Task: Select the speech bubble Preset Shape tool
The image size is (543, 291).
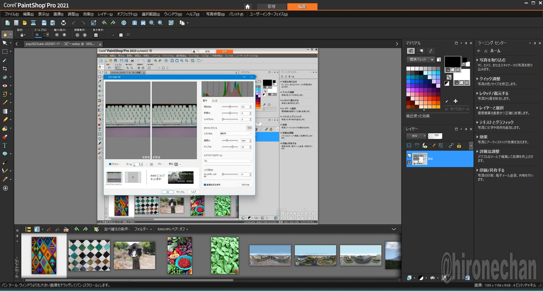Action: coord(5,154)
